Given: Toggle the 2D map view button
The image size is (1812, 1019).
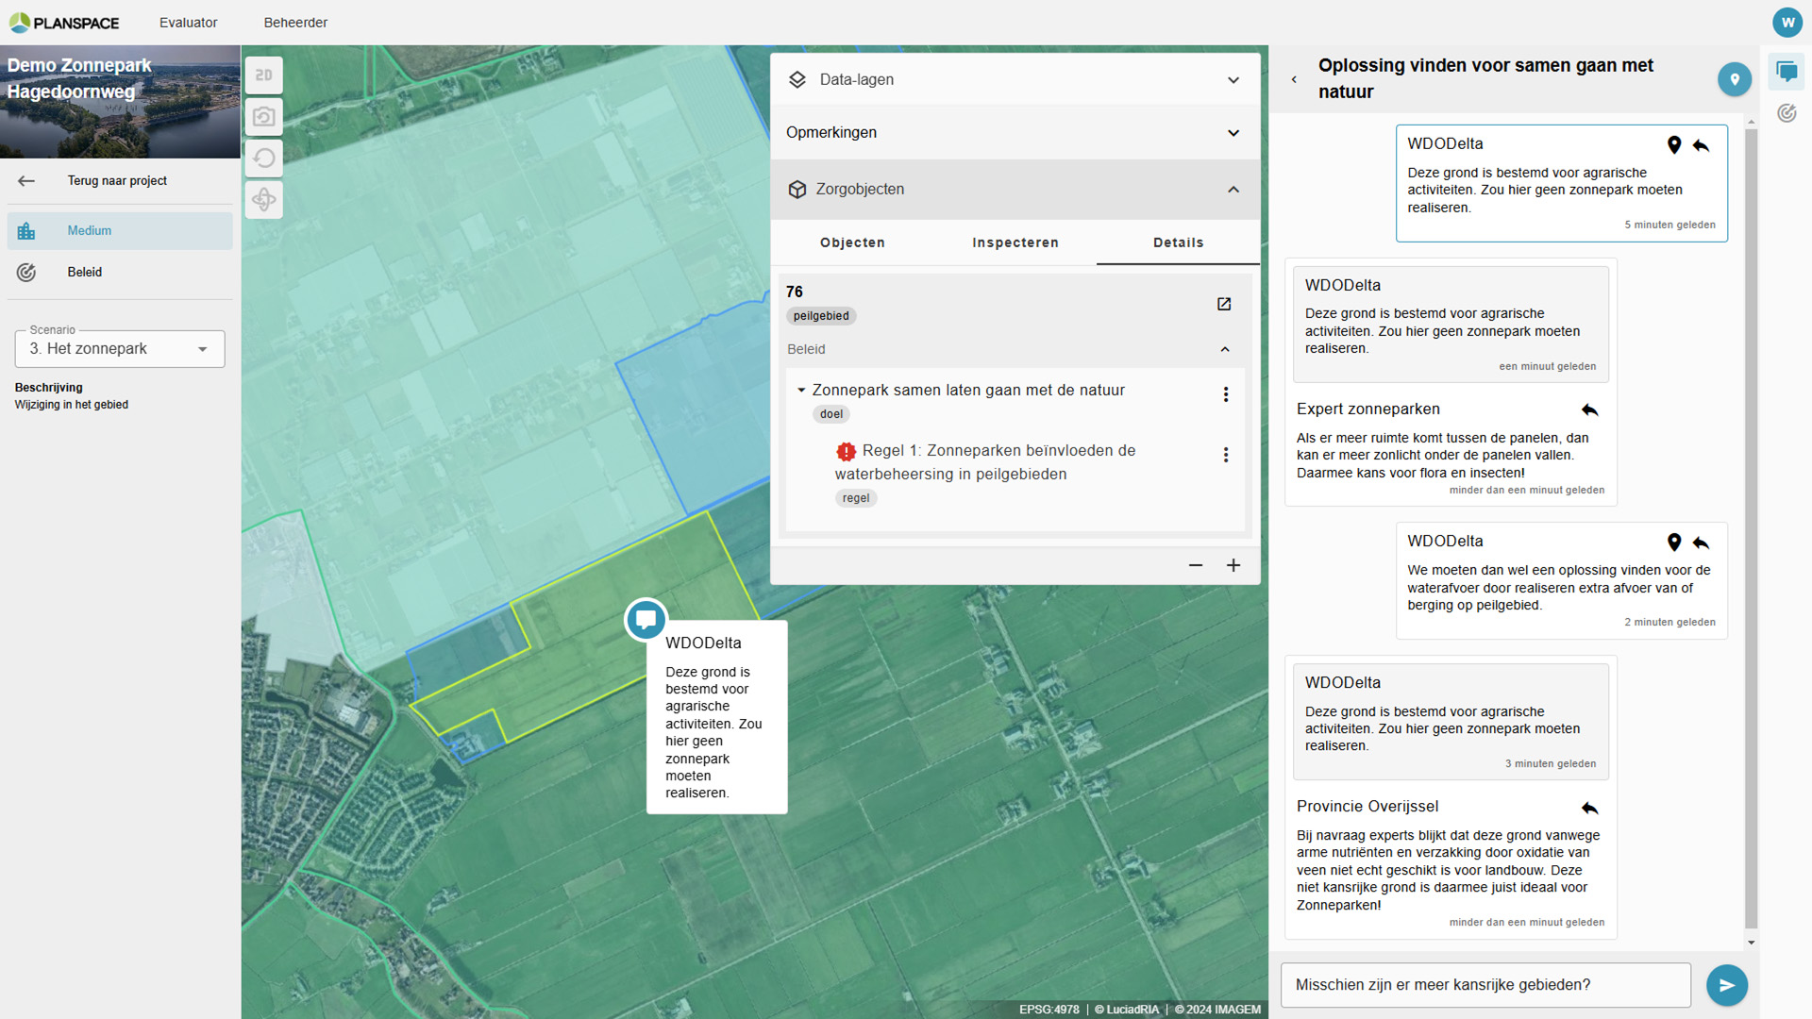Looking at the screenshot, I should (264, 75).
